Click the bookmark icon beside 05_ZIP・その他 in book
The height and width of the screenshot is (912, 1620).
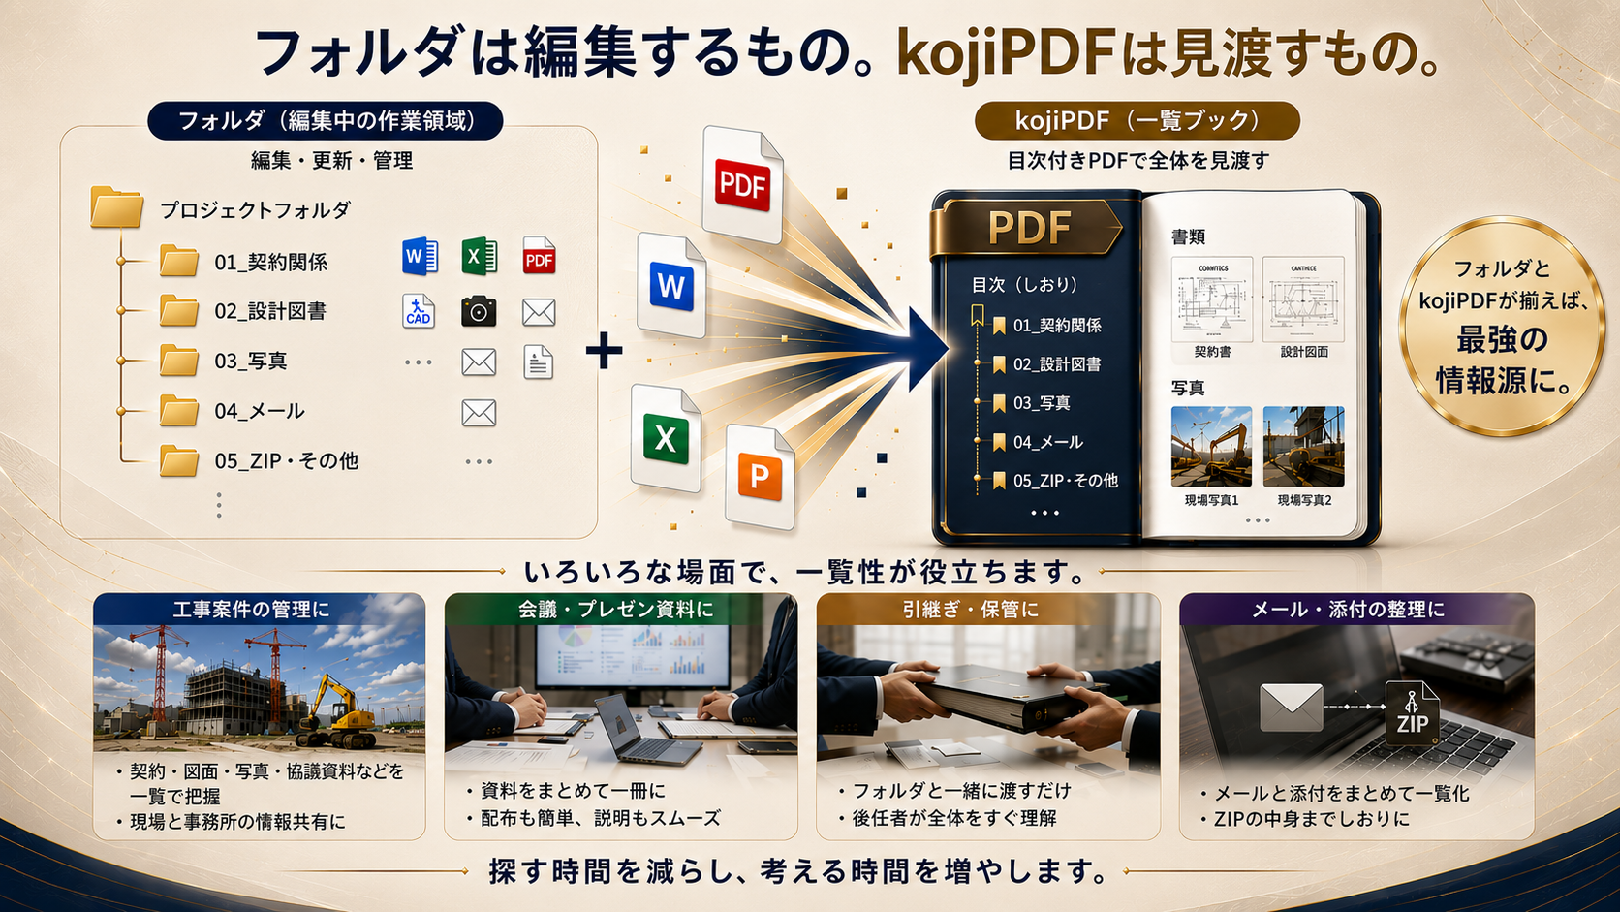click(x=999, y=481)
